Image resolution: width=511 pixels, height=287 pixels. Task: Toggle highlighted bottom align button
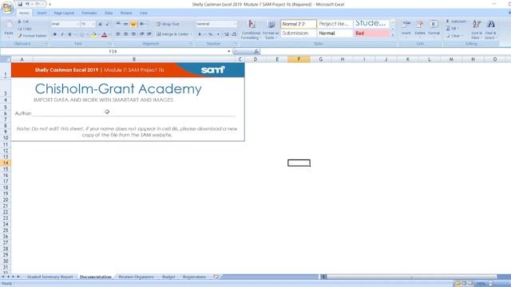tap(133, 24)
